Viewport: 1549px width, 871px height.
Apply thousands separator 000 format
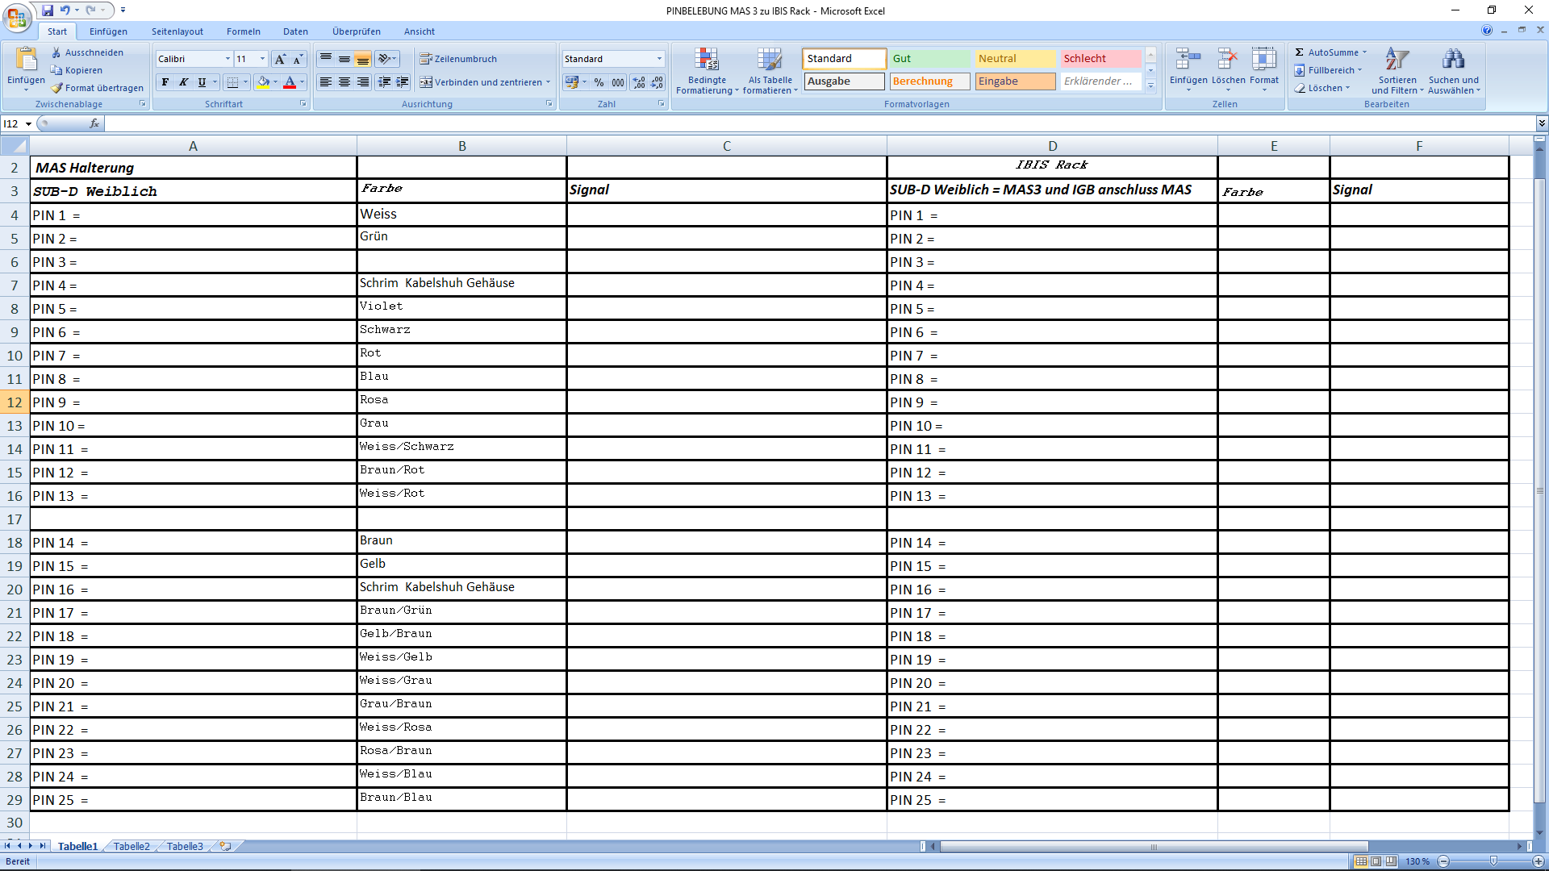pyautogui.click(x=617, y=82)
